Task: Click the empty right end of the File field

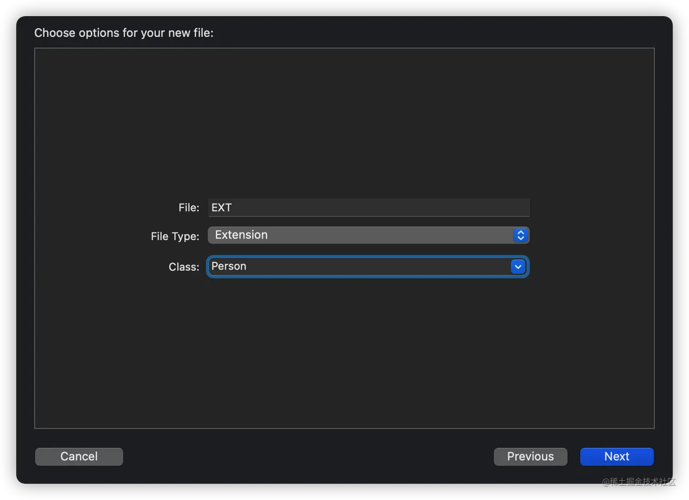Action: pyautogui.click(x=501, y=208)
